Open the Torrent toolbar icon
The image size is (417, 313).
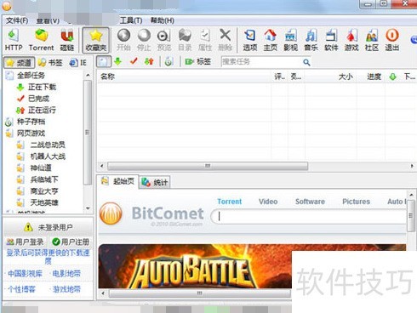42,40
